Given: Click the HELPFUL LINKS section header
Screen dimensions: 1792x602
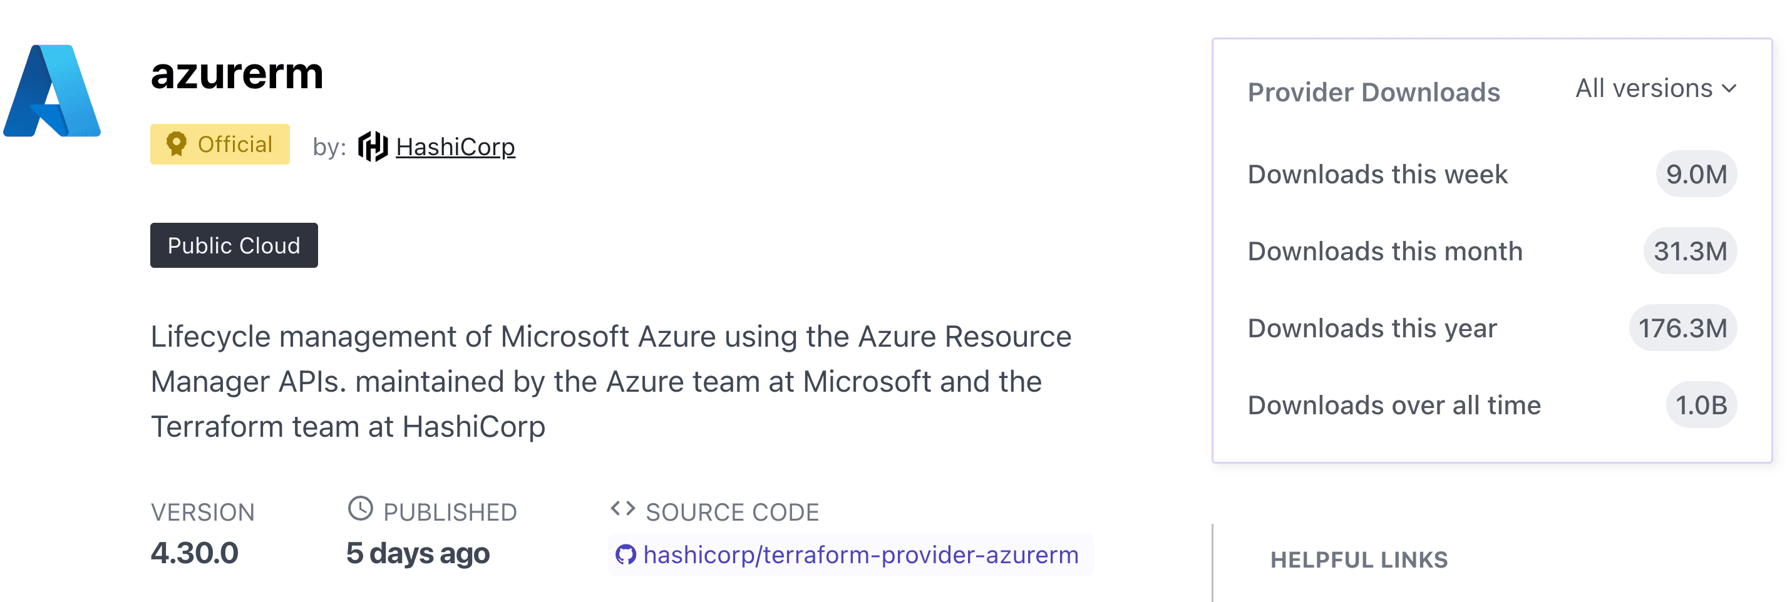Looking at the screenshot, I should click(1359, 558).
